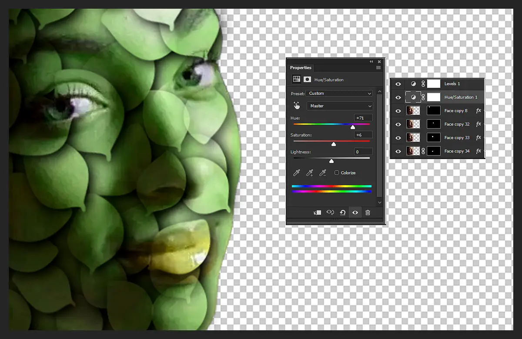Click the Lightness value field showing 0
Image resolution: width=522 pixels, height=339 pixels.
(364, 152)
